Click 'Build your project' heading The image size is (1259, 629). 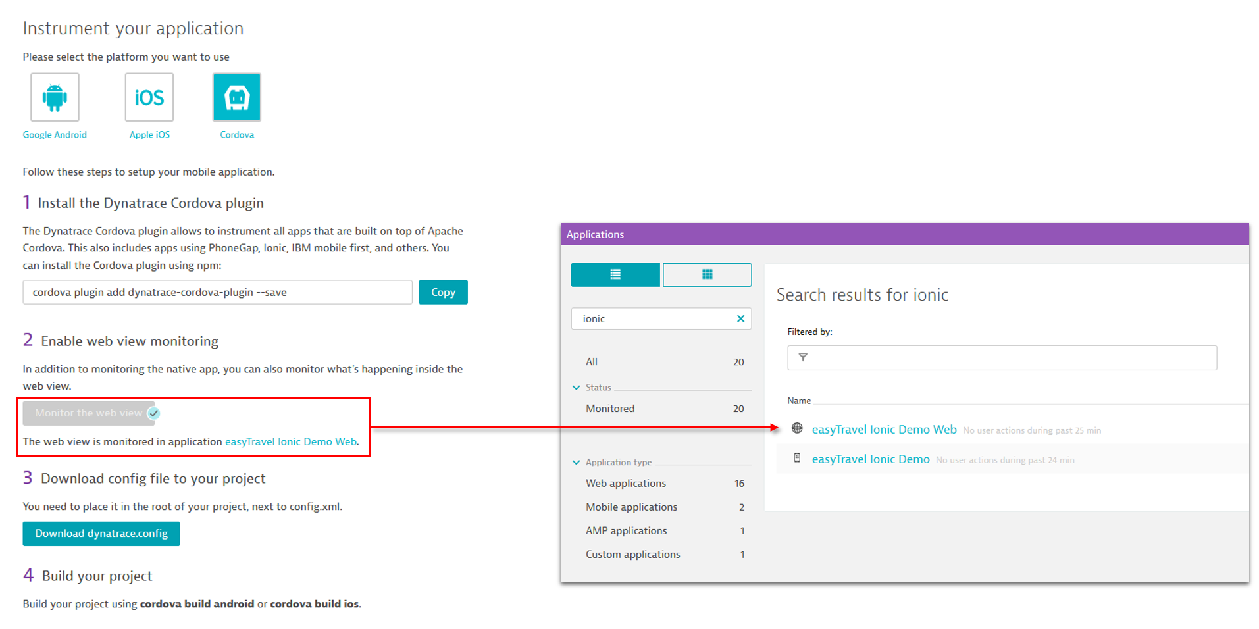point(97,576)
